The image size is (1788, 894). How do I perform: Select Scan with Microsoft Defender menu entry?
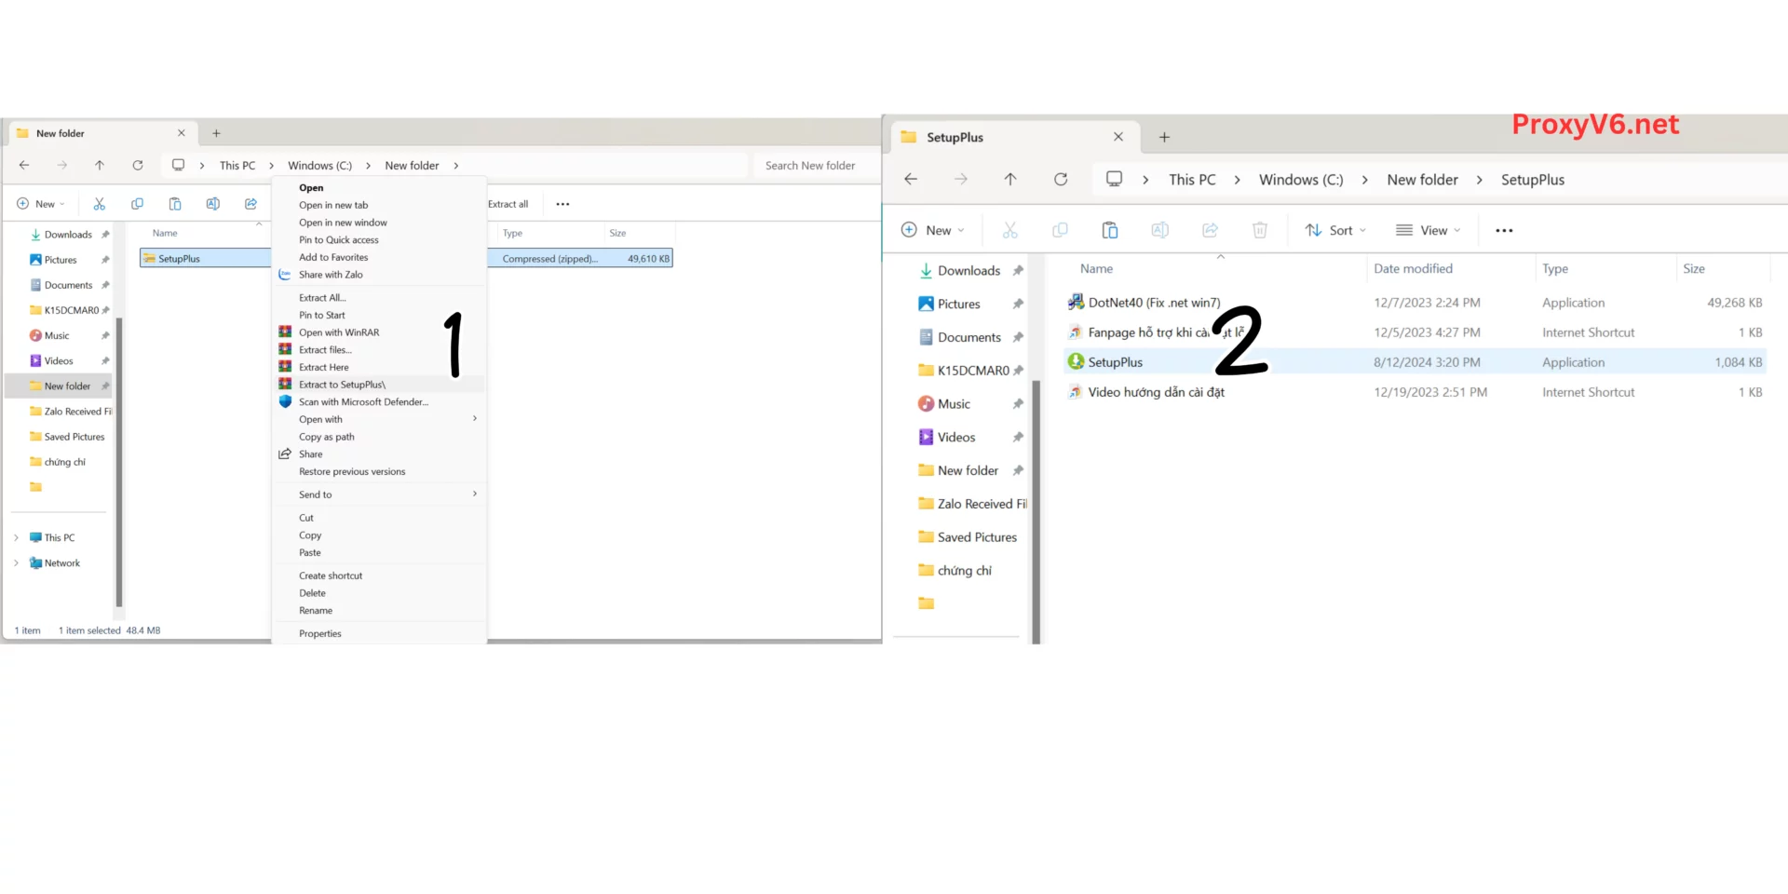coord(379,401)
